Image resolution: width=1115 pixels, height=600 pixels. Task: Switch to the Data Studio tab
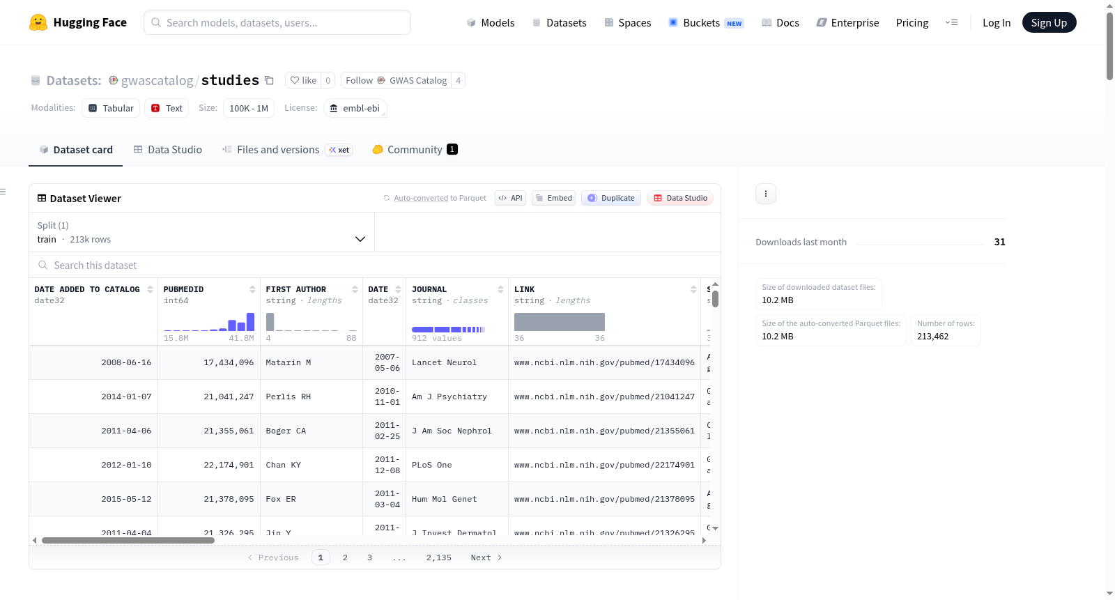coord(168,150)
